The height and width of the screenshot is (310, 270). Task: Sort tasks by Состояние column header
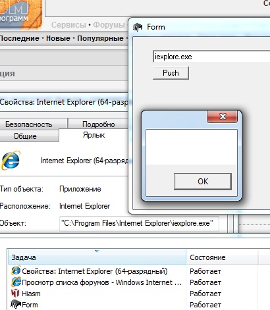coord(222,257)
